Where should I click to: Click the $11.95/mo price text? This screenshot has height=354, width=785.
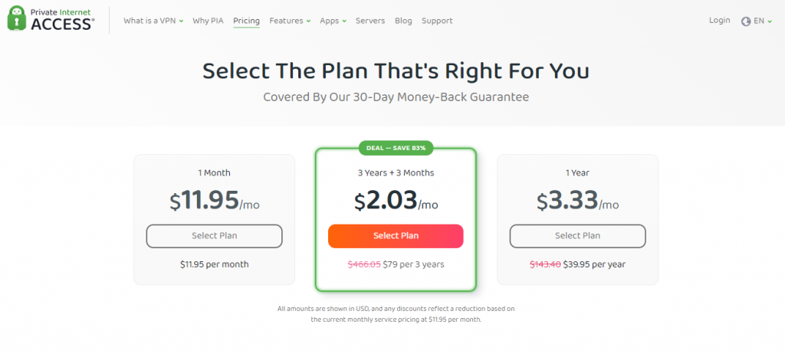pyautogui.click(x=215, y=200)
